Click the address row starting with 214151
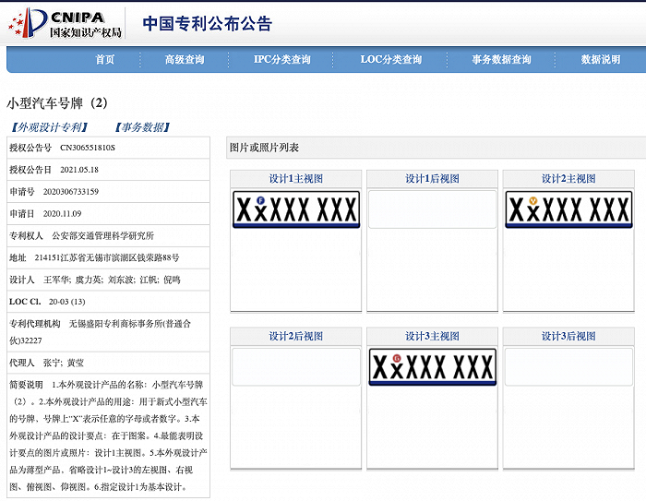The width and height of the screenshot is (646, 501). point(108,258)
